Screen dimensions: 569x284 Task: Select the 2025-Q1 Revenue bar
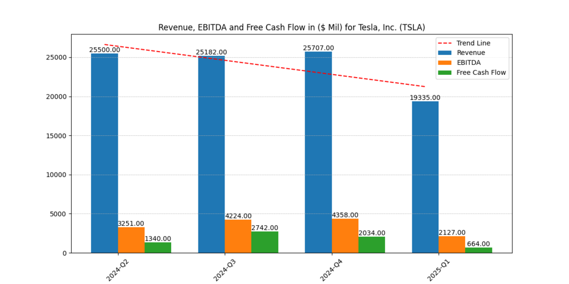(x=425, y=177)
